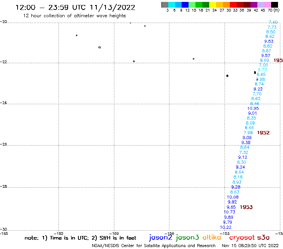Click the wave height value 8.50
Viewport: 283px width, 249px height.
[271, 32]
